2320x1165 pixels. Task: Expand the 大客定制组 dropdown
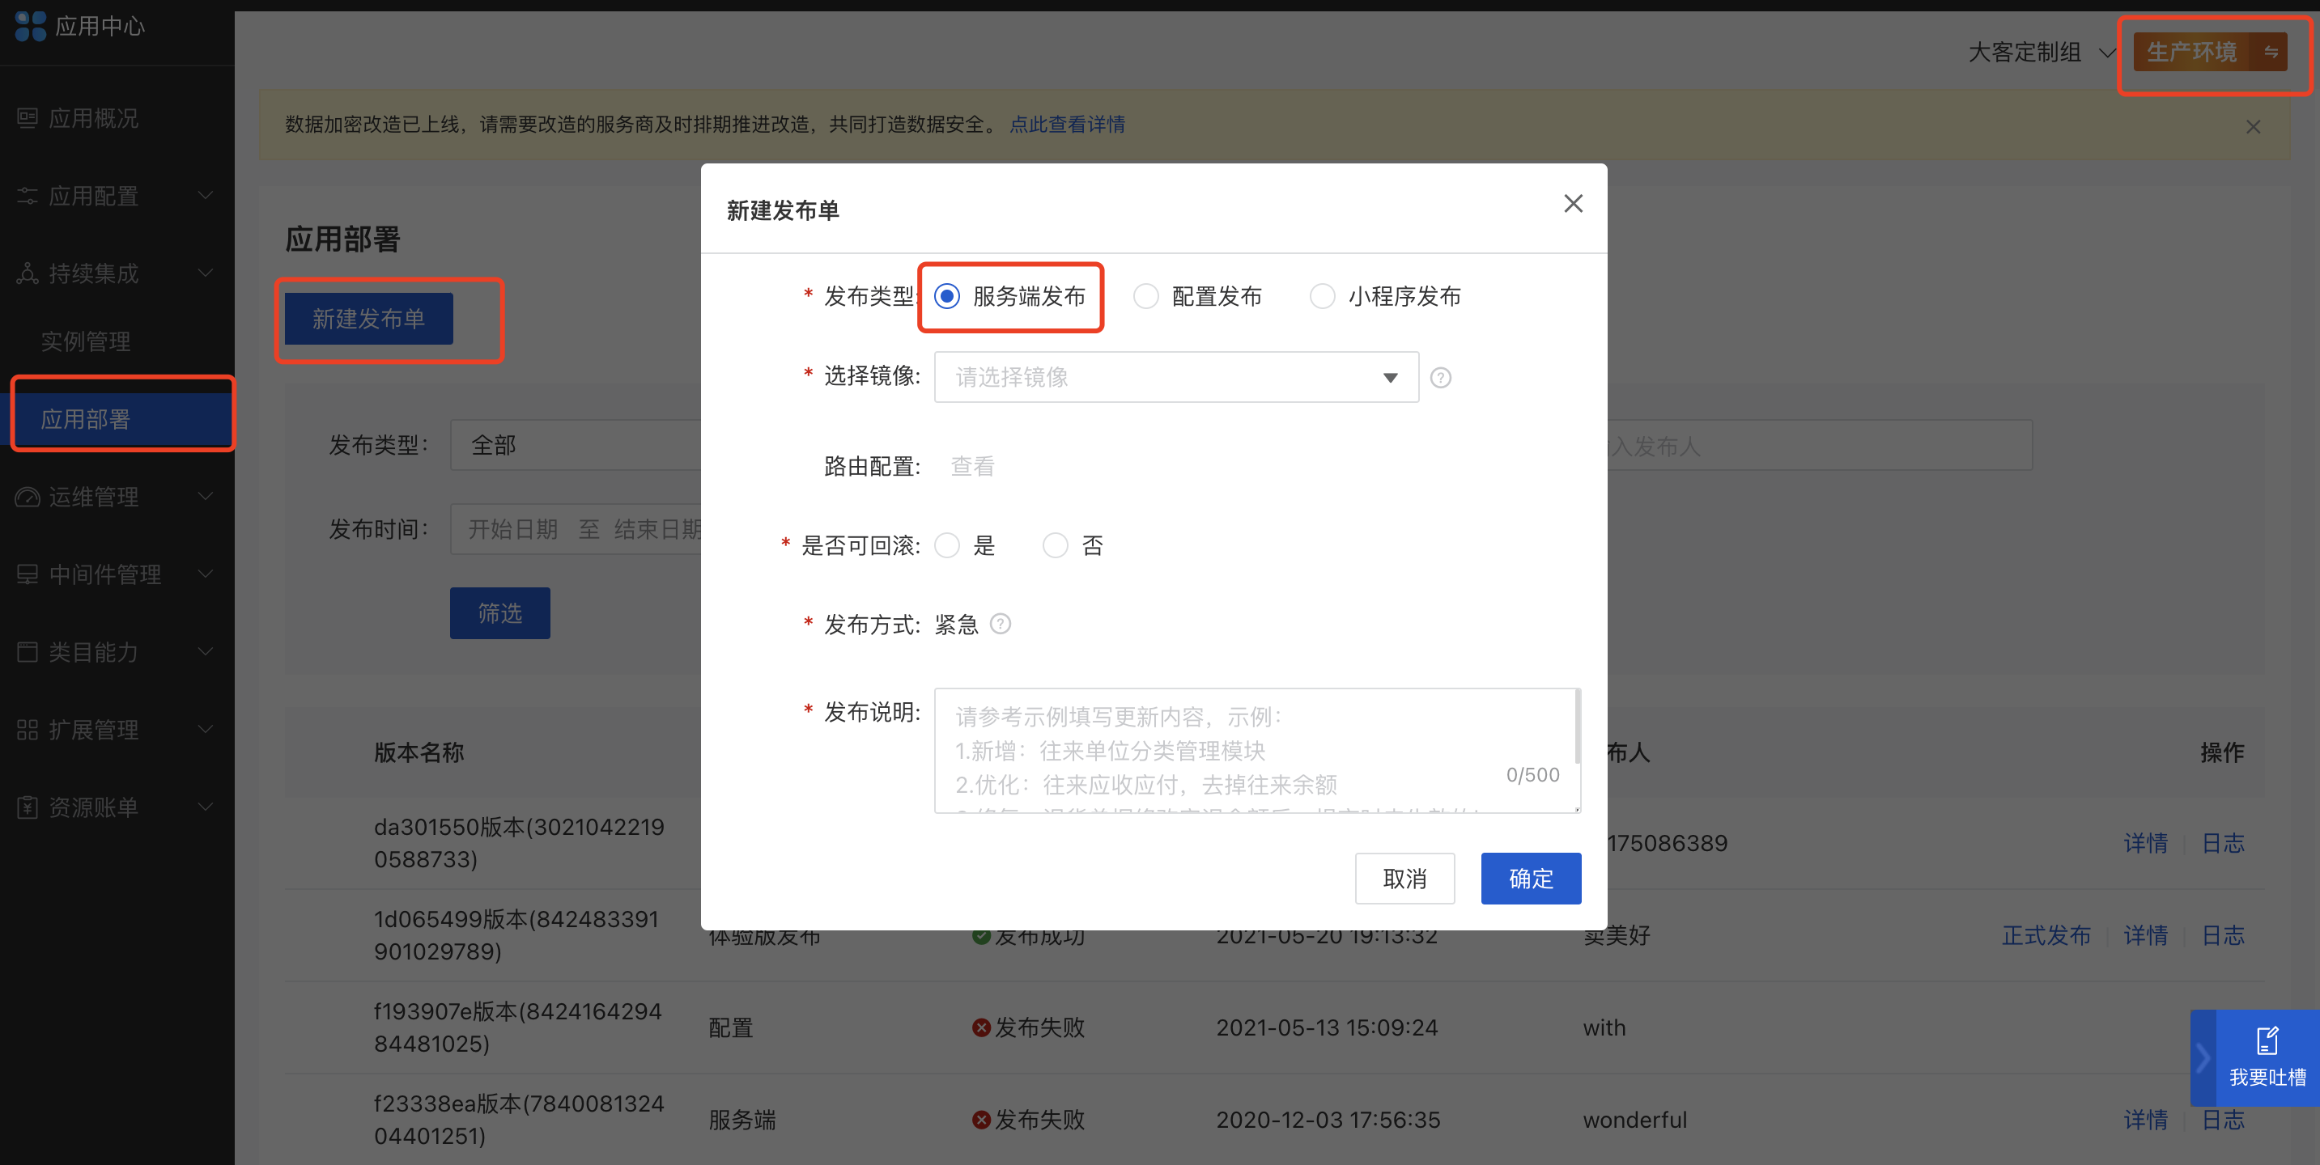(2041, 53)
